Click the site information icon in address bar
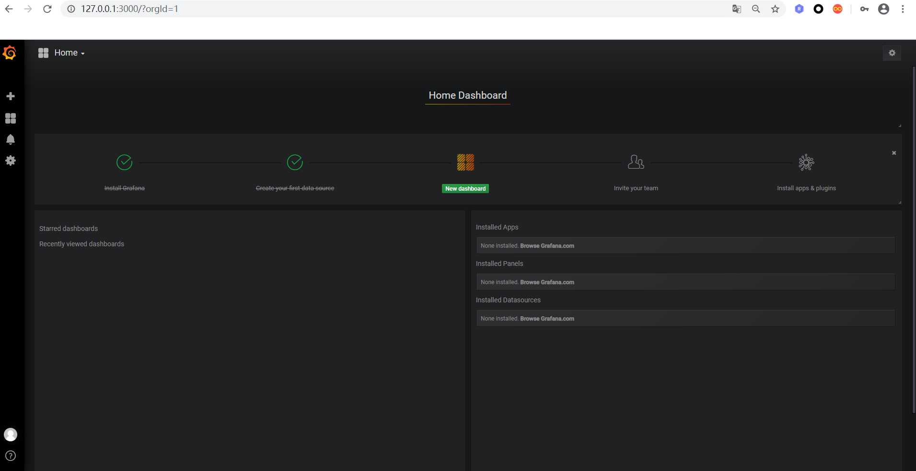The image size is (916, 471). pos(71,9)
